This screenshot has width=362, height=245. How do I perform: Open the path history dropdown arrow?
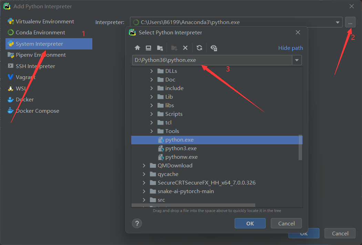click(297, 60)
